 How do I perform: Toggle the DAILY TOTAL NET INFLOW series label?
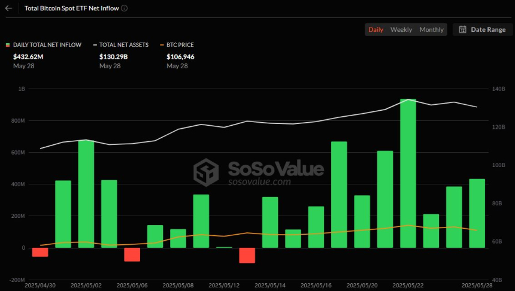[47, 45]
